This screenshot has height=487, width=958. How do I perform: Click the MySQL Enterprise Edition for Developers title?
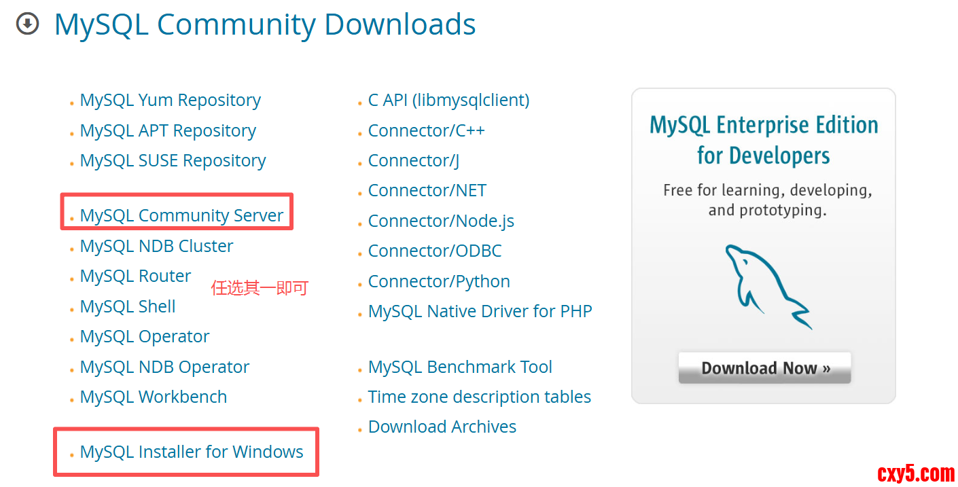764,140
